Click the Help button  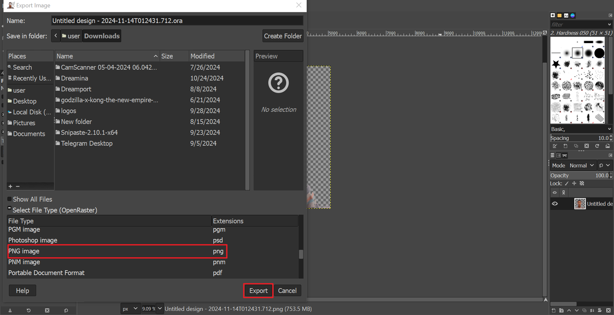pyautogui.click(x=23, y=291)
